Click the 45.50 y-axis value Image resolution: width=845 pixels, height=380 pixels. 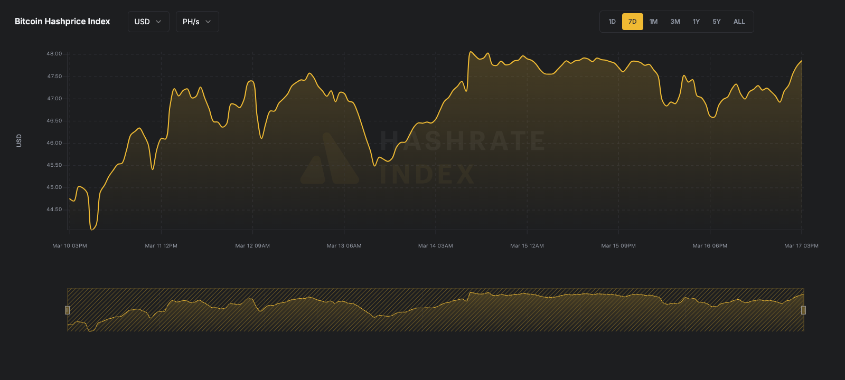54,165
